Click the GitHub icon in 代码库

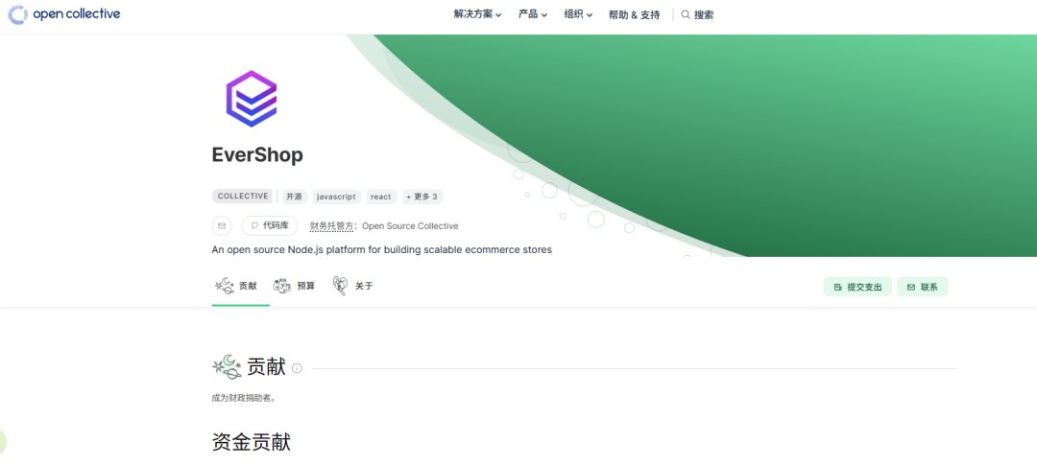tap(254, 225)
